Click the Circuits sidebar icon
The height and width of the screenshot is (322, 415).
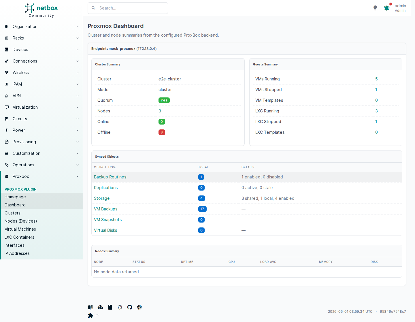pyautogui.click(x=7, y=119)
